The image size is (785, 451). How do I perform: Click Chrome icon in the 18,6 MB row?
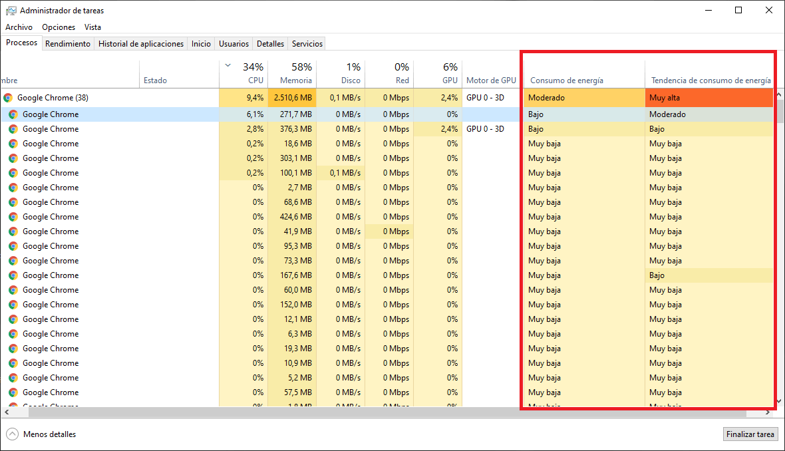coord(13,144)
